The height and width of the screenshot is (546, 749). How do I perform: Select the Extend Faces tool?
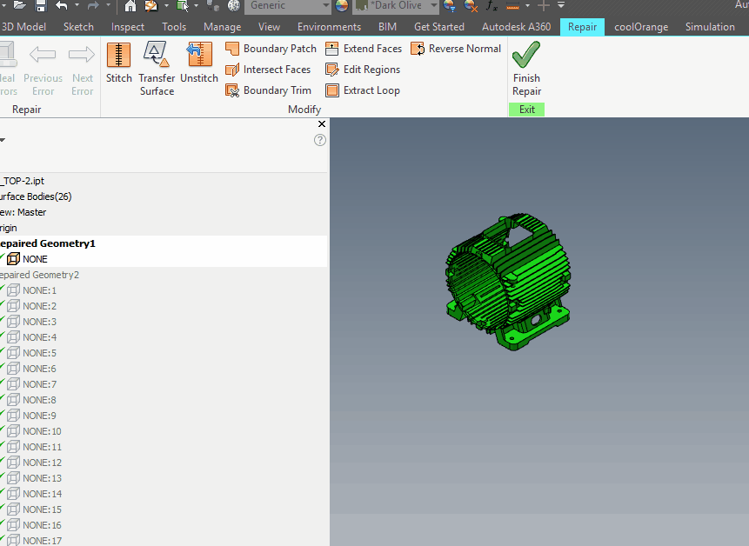[331, 49]
